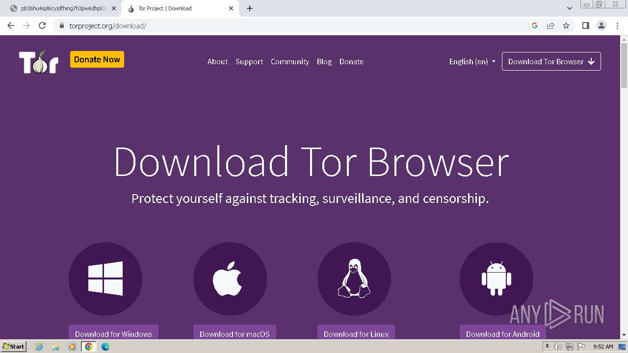This screenshot has width=628, height=353.
Task: Open the media player taskbar icon
Action: [x=72, y=347]
